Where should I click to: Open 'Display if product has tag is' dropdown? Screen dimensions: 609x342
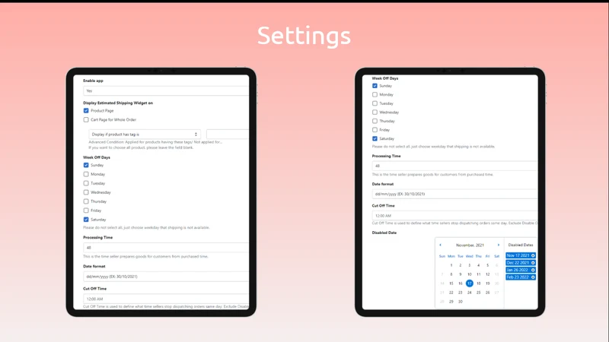point(145,135)
